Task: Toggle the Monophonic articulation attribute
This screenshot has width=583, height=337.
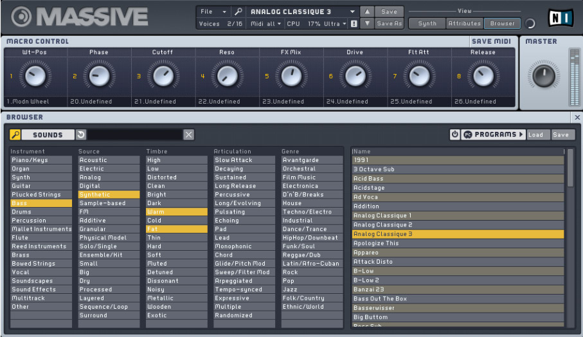Action: [244, 246]
